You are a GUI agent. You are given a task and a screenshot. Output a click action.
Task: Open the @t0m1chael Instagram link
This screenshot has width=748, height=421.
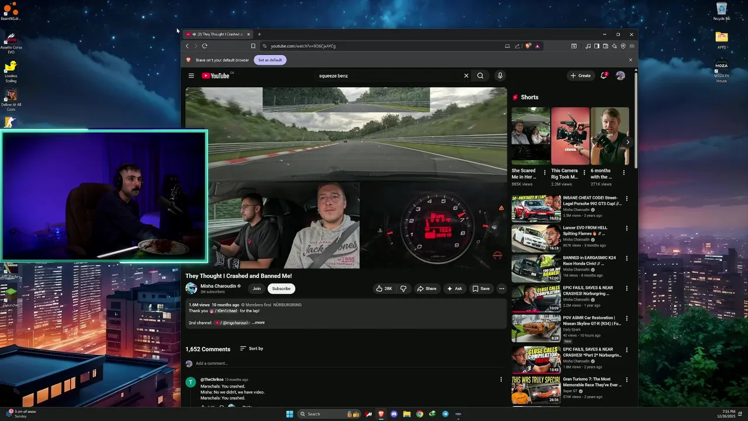(224, 311)
